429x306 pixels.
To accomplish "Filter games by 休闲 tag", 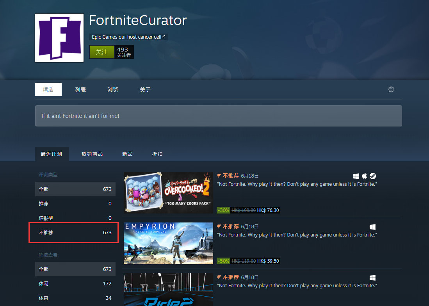I will [x=75, y=284].
